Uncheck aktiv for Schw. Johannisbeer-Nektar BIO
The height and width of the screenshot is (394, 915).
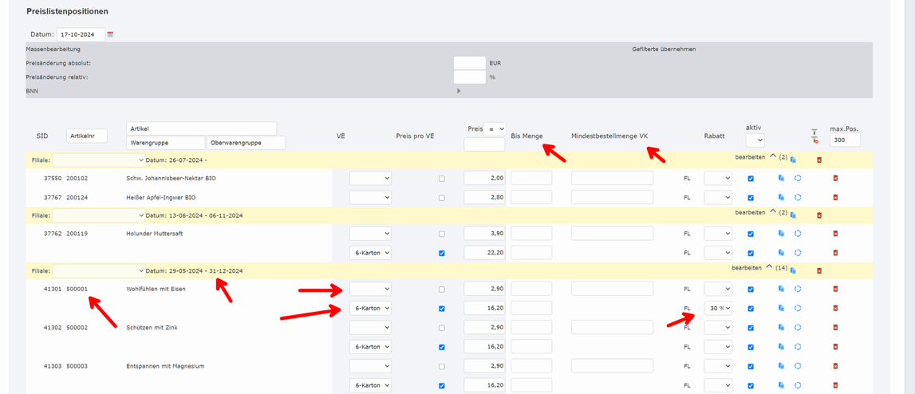751,179
